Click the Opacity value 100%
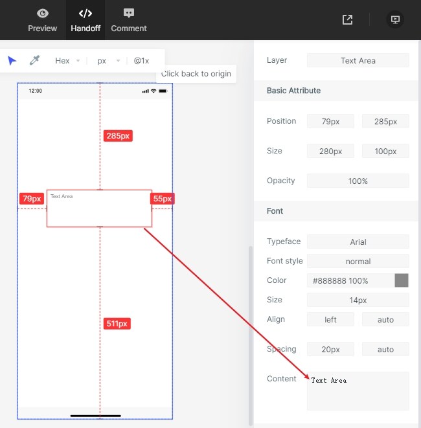Image resolution: width=421 pixels, height=428 pixels. pos(358,181)
